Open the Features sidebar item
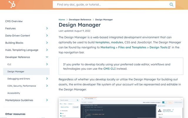188x118 pixels. pos(11,28)
